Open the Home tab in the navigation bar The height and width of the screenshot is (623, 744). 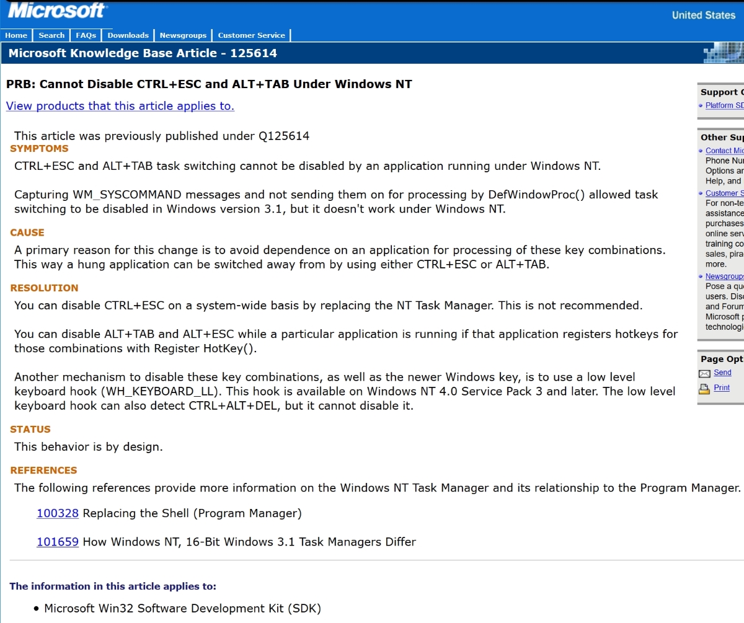coord(15,35)
